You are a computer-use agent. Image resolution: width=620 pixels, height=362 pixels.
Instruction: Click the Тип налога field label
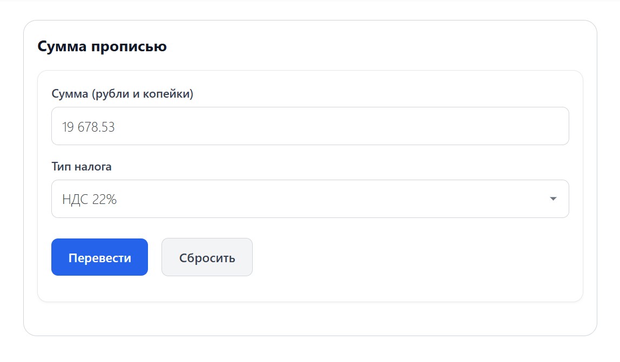81,167
